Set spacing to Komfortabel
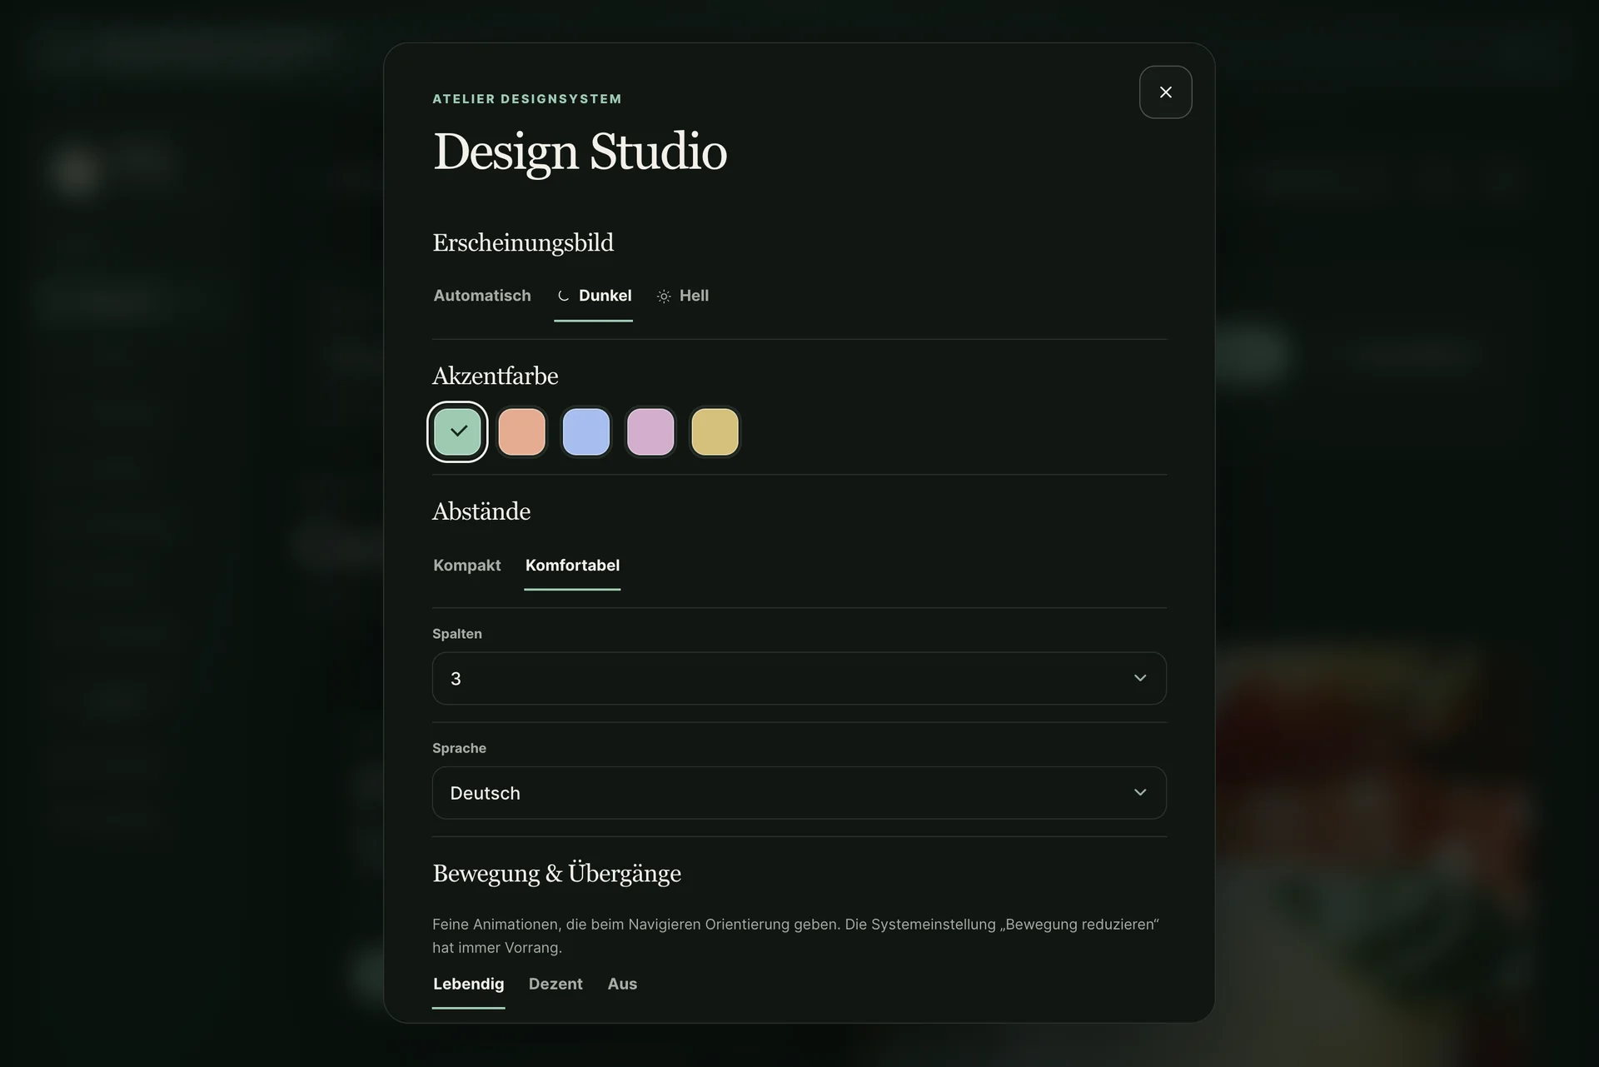The image size is (1599, 1067). point(572,566)
